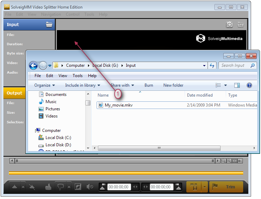
Task: Click Burn in Explorer toolbar
Action: pos(149,85)
